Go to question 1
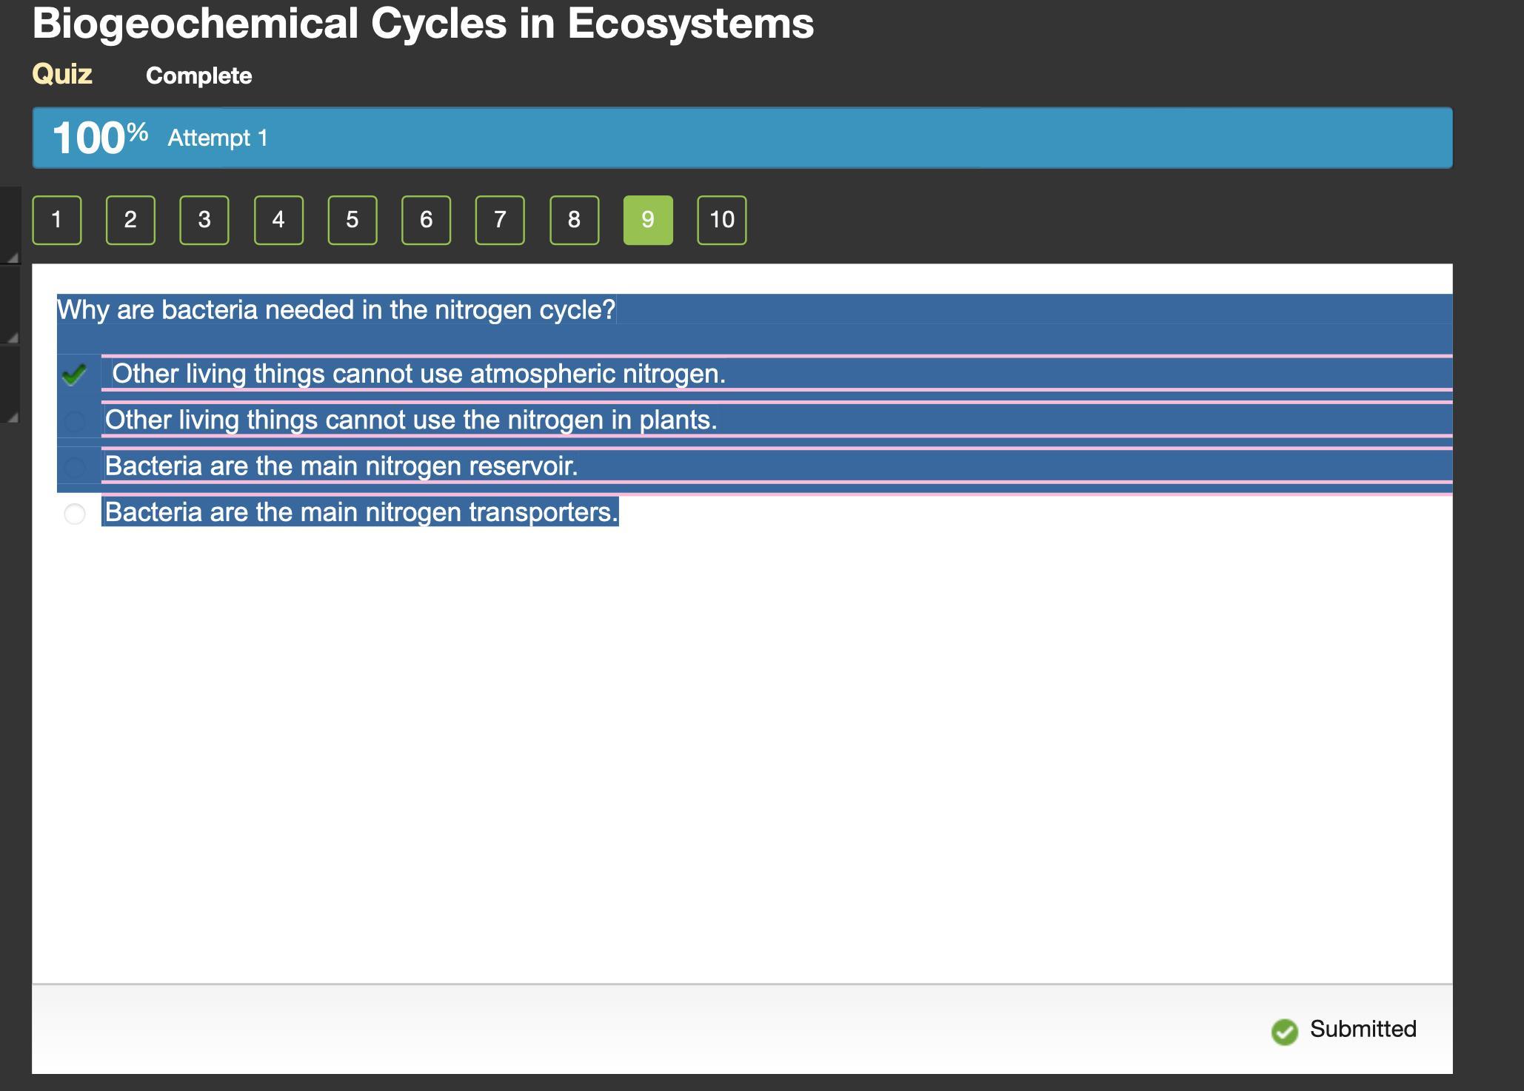The width and height of the screenshot is (1524, 1091). (x=57, y=220)
